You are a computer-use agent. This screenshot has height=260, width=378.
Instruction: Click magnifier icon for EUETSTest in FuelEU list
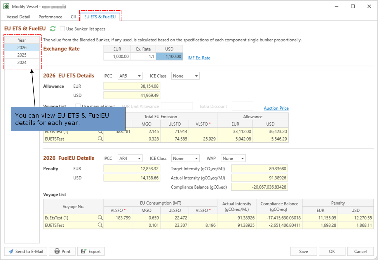coord(100,225)
